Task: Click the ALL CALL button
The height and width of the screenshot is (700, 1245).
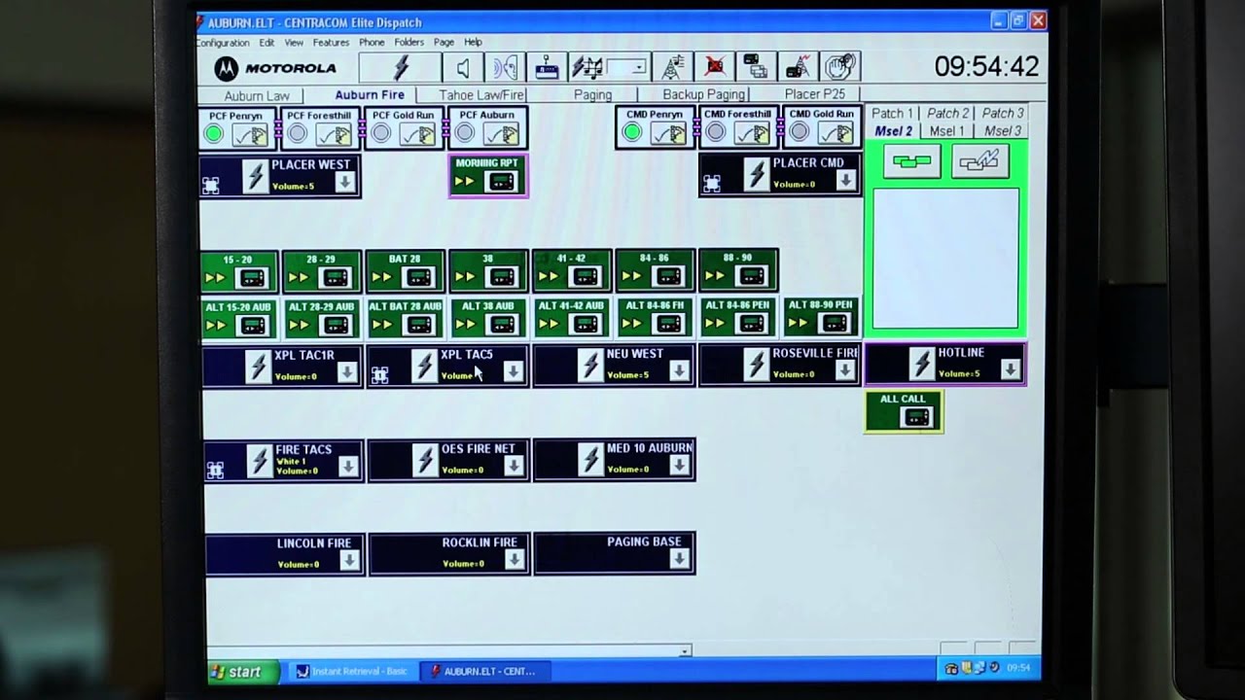Action: tap(904, 411)
